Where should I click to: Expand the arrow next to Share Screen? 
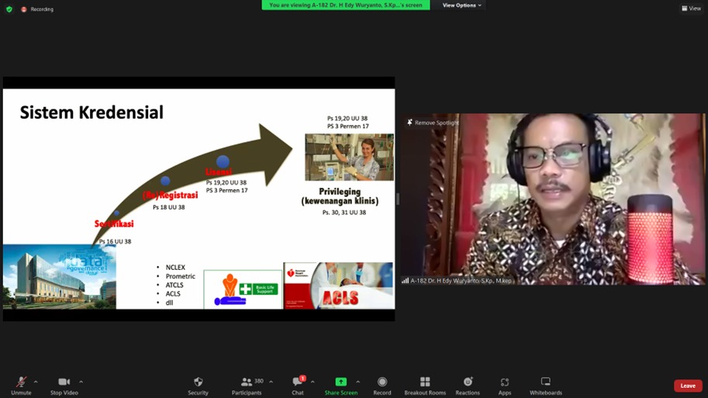pos(357,382)
